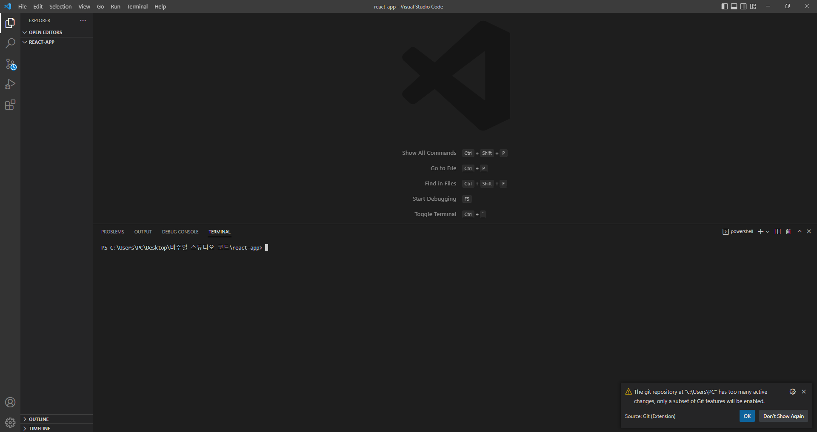Click Find in Files text
Image resolution: width=817 pixels, height=432 pixels.
click(440, 184)
